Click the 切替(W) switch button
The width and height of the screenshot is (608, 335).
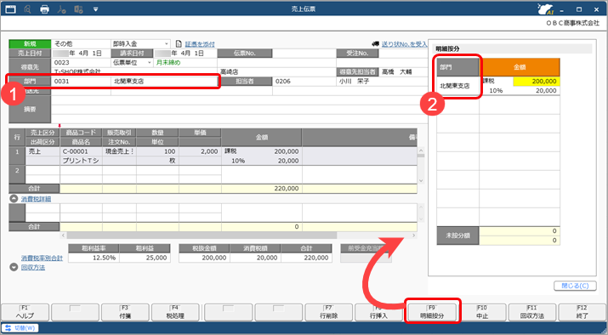(20, 328)
